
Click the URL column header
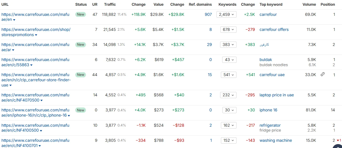click(x=5, y=4)
